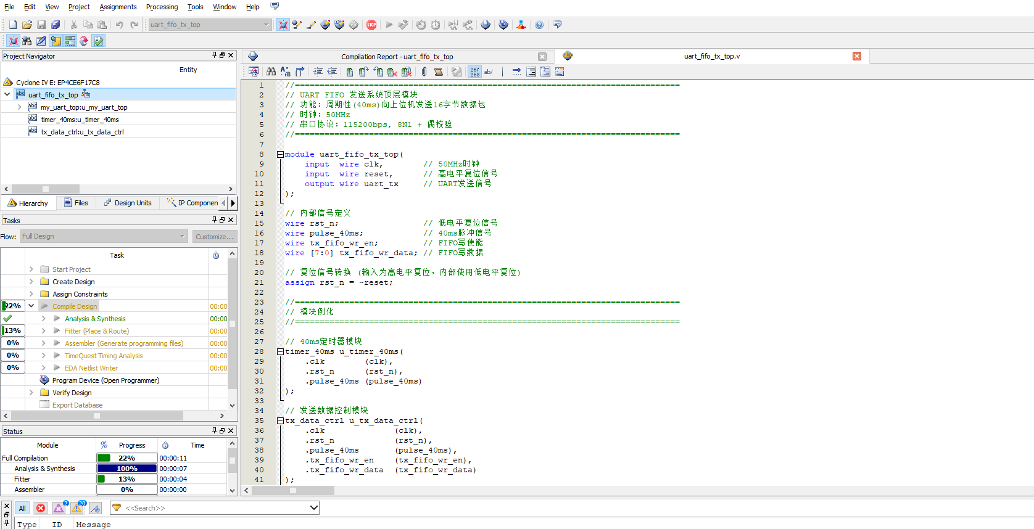Toggle the warning filter with badge 20
1034x529 pixels.
point(78,508)
